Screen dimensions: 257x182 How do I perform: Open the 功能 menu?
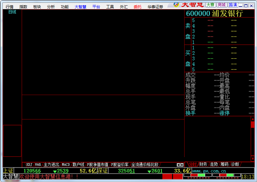[65, 7]
